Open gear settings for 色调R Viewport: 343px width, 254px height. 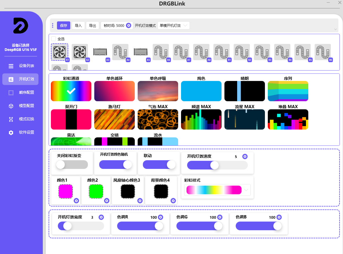pyautogui.click(x=161, y=217)
